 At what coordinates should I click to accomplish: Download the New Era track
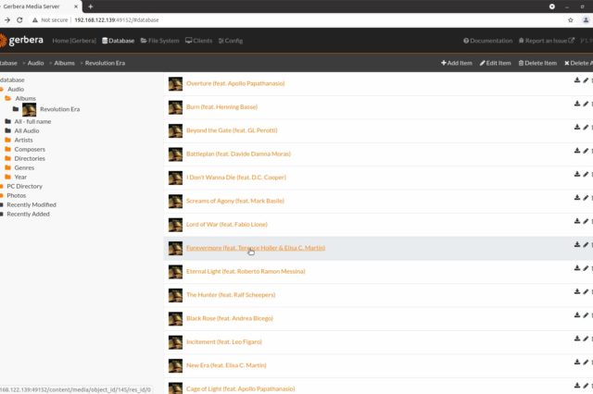pos(577,362)
